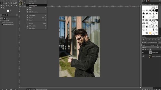Select the solid black round brush
This screenshot has width=161, height=90.
click(x=156, y=10)
